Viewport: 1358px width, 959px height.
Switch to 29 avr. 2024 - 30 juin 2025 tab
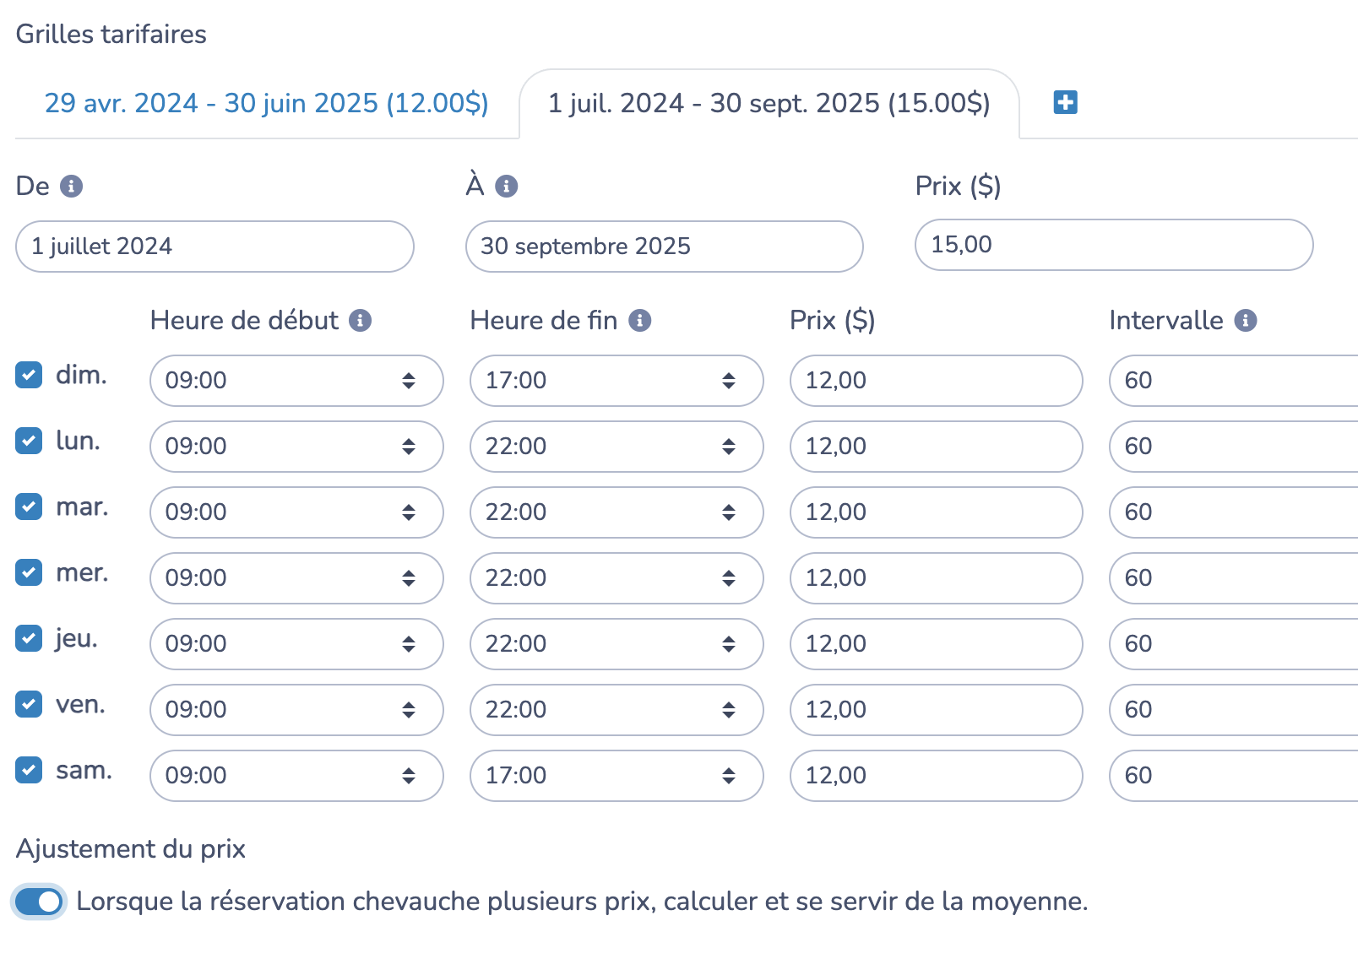267,103
